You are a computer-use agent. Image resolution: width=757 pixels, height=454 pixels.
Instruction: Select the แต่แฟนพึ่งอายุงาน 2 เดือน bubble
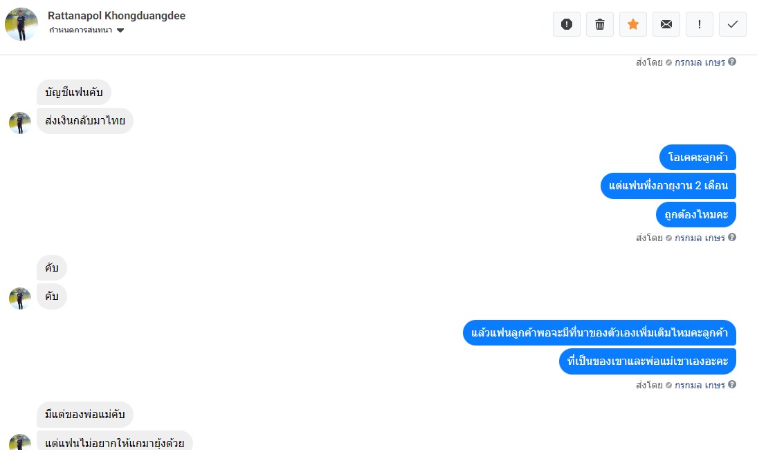tap(668, 186)
